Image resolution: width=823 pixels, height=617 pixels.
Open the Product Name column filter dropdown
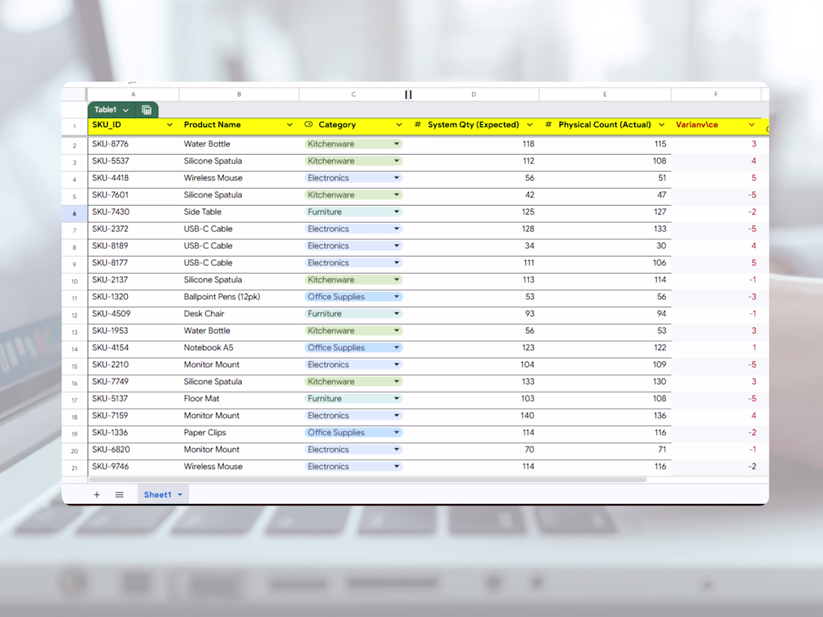tap(290, 125)
